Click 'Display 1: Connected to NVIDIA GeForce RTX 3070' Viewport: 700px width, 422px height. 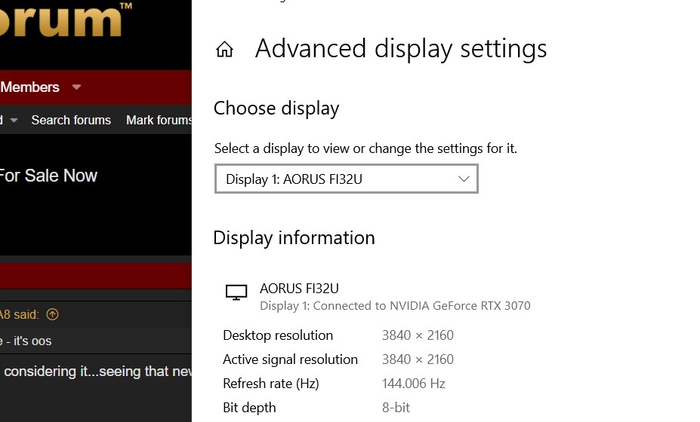pos(395,306)
